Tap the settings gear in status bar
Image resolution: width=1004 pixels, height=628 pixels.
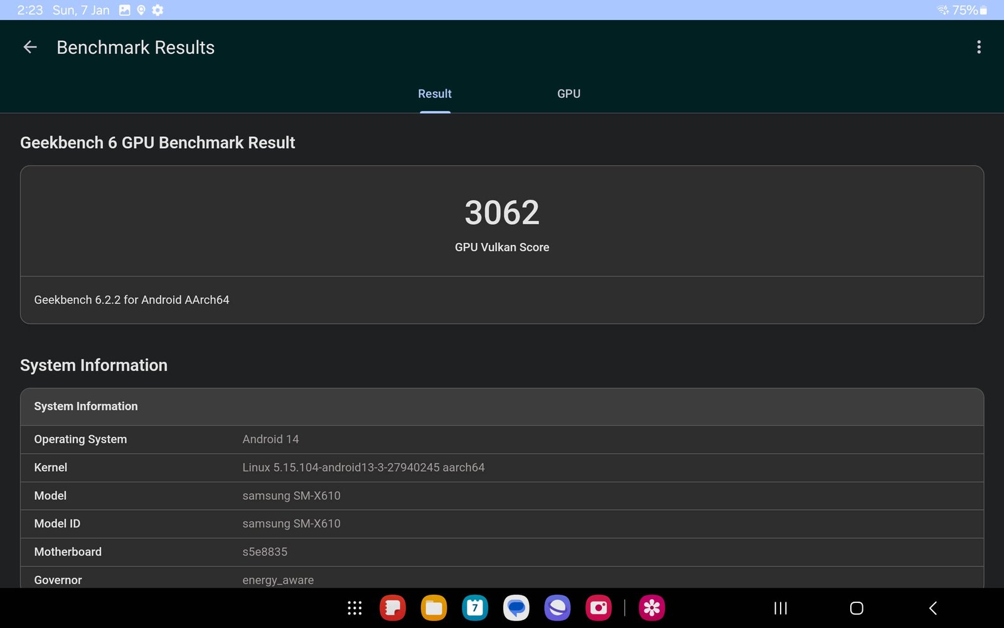coord(158,10)
